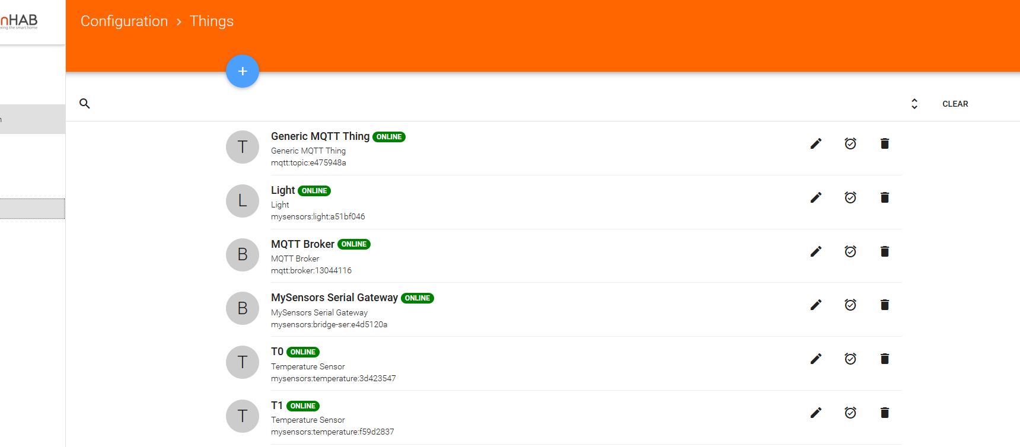Viewport: 1020px width, 447px height.
Task: Delete the Light thing via trash icon
Action: pyautogui.click(x=885, y=197)
